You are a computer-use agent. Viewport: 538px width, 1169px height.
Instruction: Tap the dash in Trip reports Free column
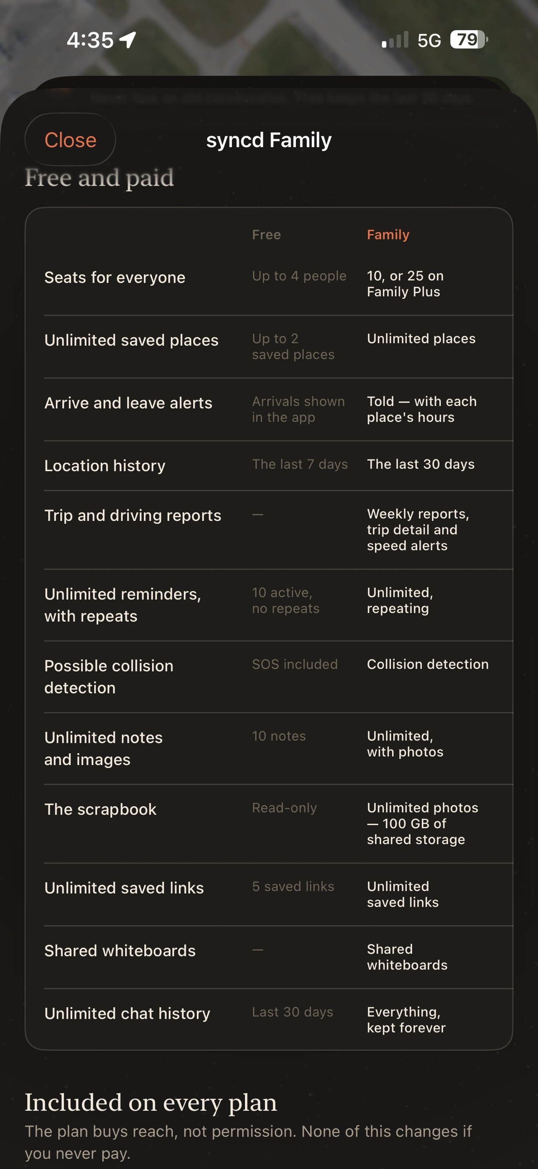click(x=258, y=515)
